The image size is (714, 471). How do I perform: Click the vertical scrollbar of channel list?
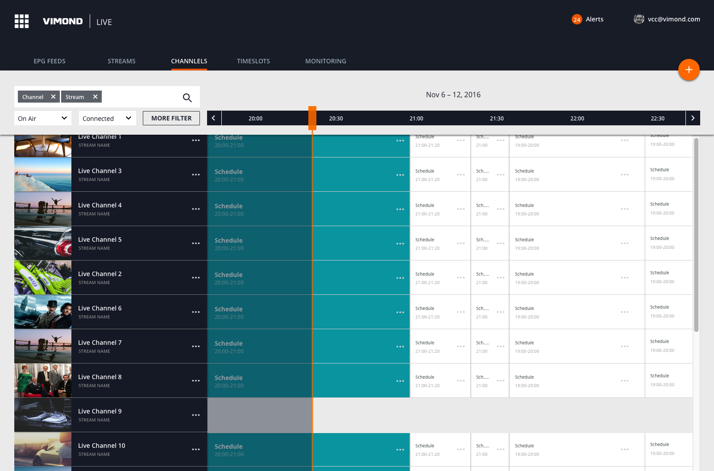(696, 235)
